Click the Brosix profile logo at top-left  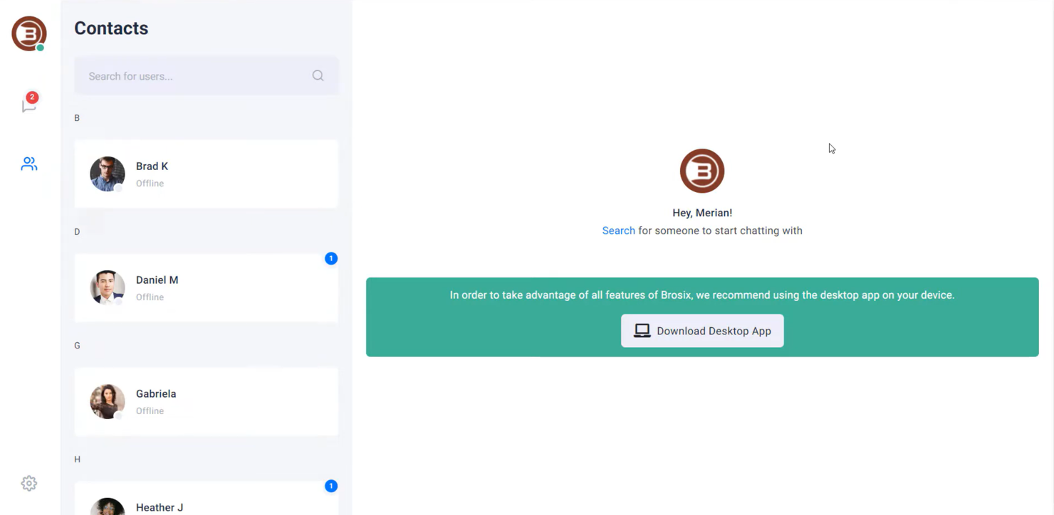pos(29,33)
